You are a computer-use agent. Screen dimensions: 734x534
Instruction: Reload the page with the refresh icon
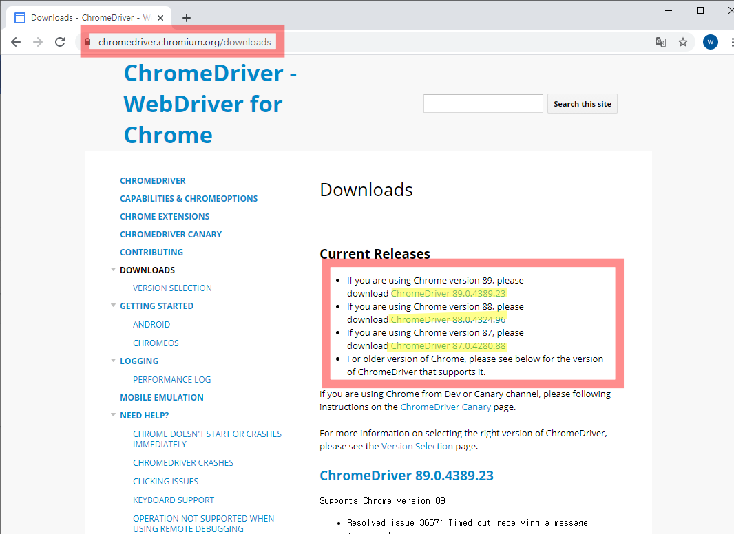tap(60, 42)
